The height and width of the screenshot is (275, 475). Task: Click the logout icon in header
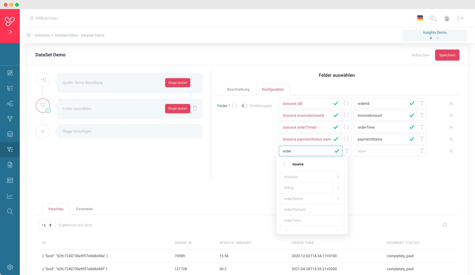[x=460, y=18]
